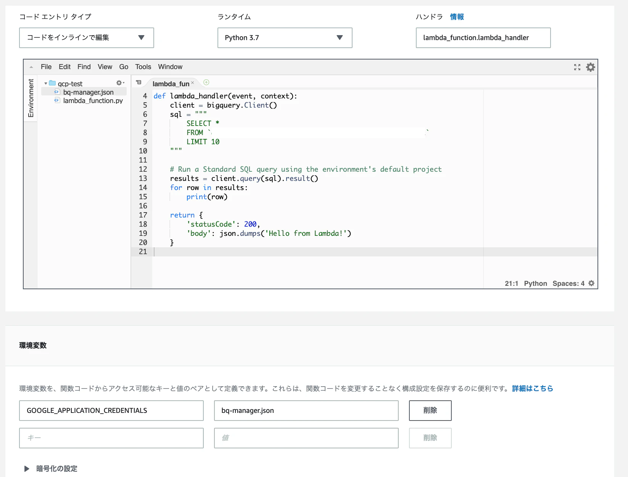Open the Python 3.7 runtime dropdown
The image size is (628, 477).
[x=285, y=38]
